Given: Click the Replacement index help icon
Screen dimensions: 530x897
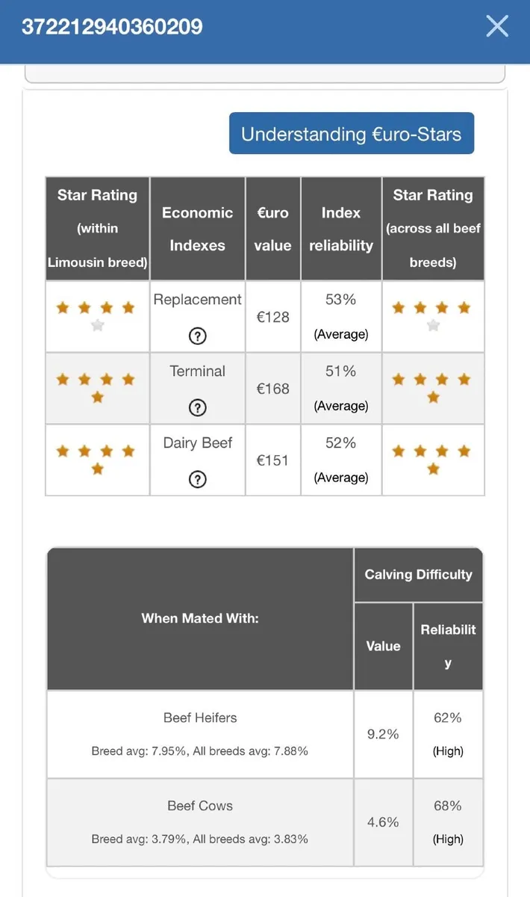Looking at the screenshot, I should pyautogui.click(x=197, y=336).
